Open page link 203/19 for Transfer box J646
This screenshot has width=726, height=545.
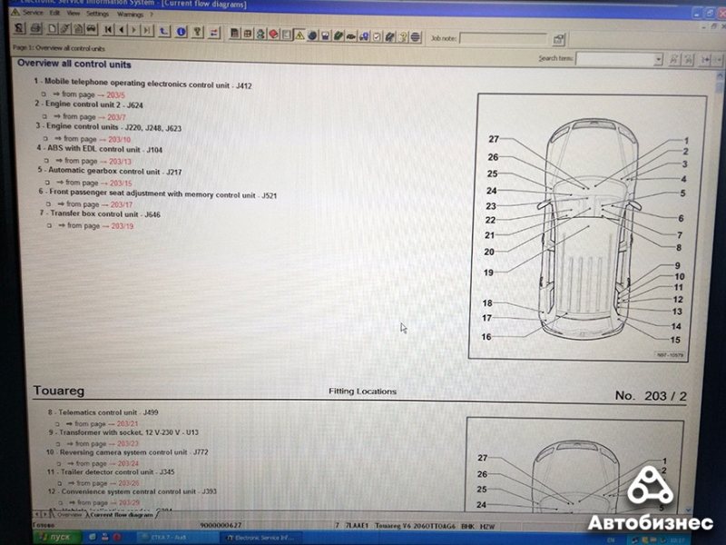pyautogui.click(x=123, y=226)
